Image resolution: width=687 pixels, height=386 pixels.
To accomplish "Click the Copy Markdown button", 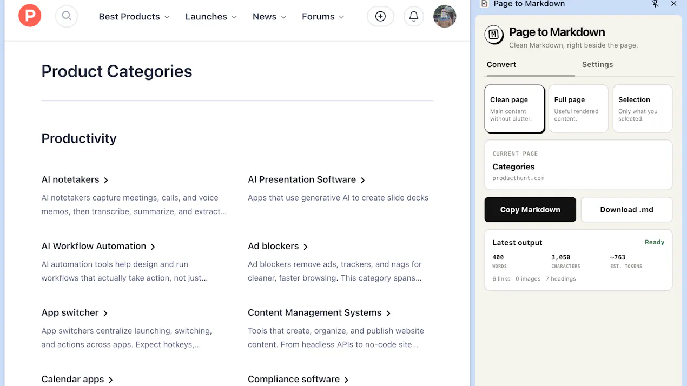I will (530, 210).
